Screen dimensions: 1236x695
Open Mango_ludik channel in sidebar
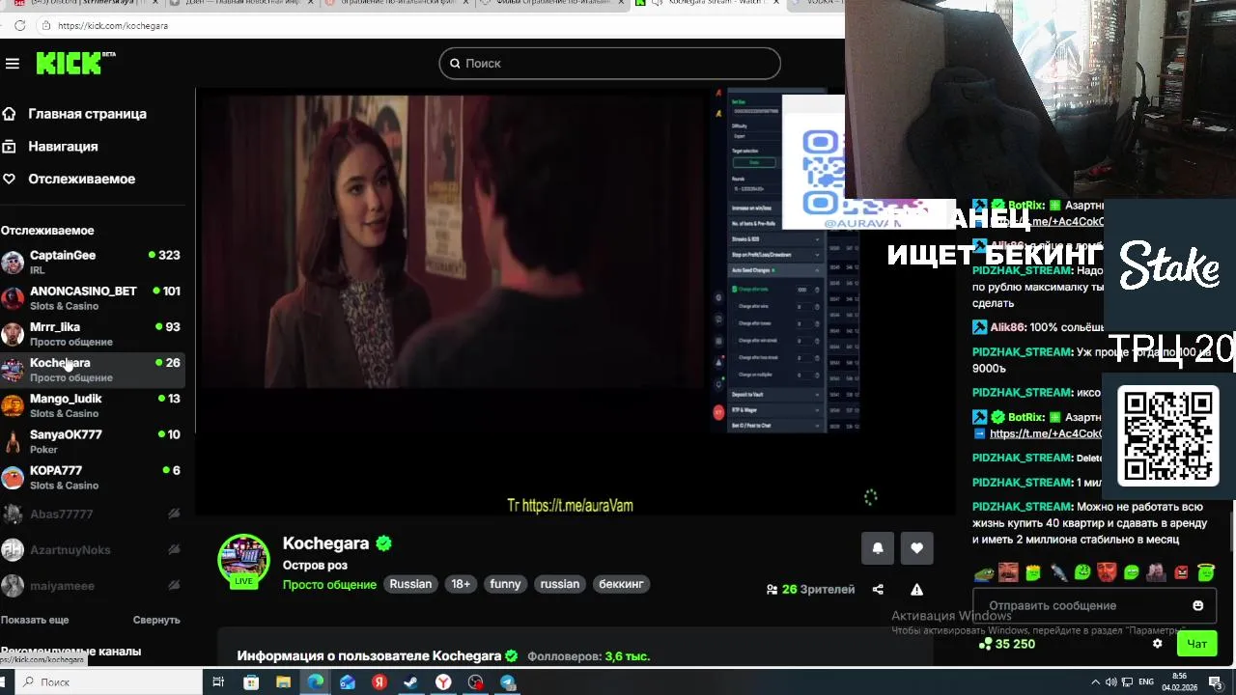[x=92, y=404]
